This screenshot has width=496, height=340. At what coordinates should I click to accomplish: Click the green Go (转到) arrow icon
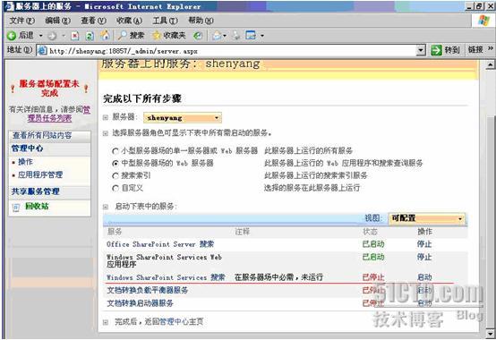point(436,50)
